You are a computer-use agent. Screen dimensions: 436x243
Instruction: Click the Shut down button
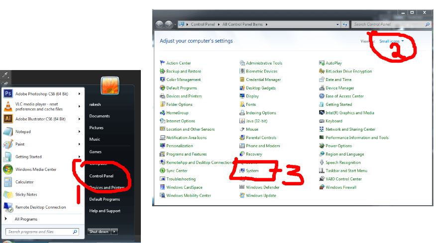click(98, 232)
